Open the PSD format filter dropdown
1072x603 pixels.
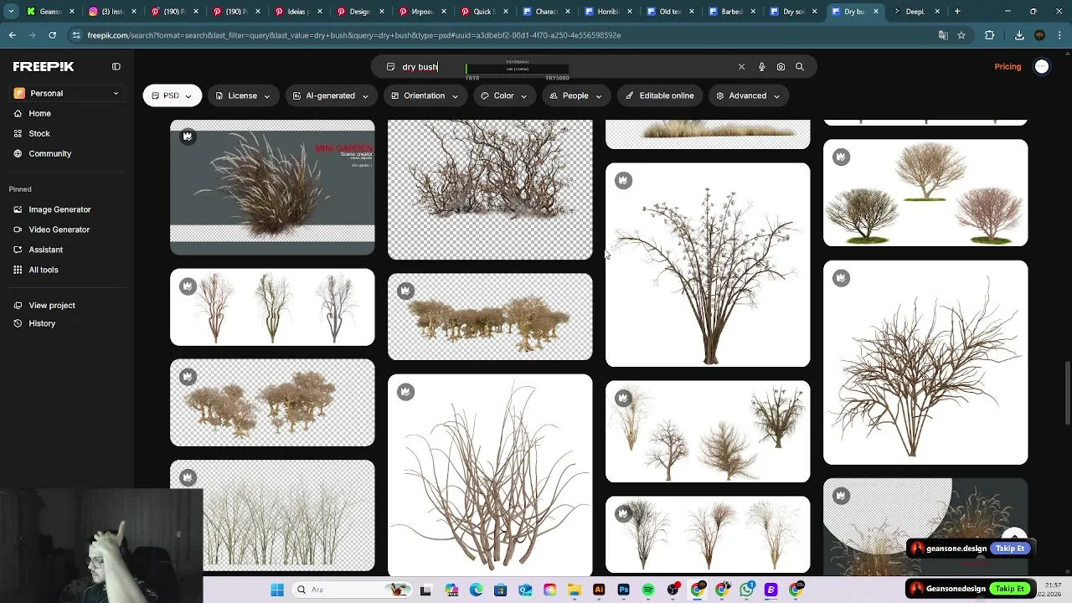173,95
